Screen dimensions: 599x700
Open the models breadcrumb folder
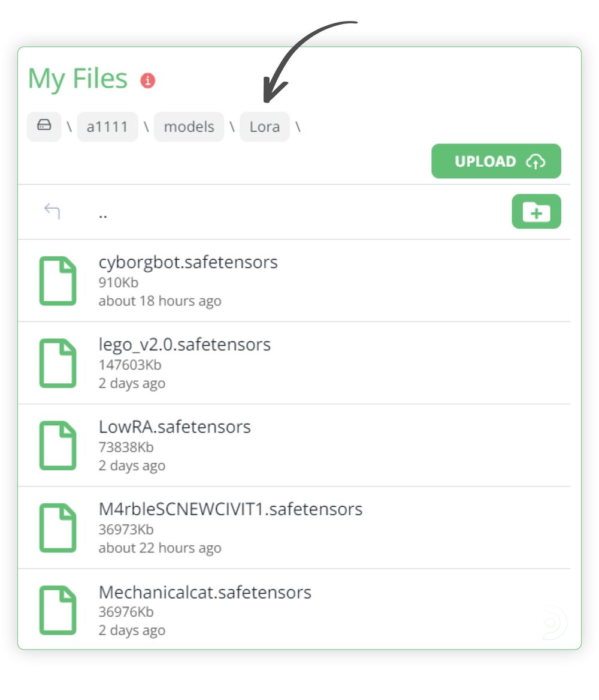coord(189,127)
